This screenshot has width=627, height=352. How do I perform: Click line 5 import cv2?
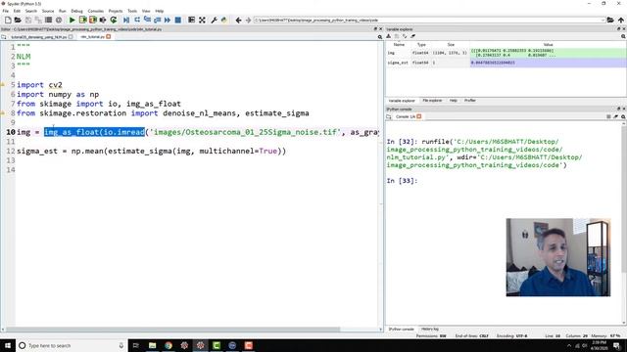pyautogui.click(x=39, y=85)
